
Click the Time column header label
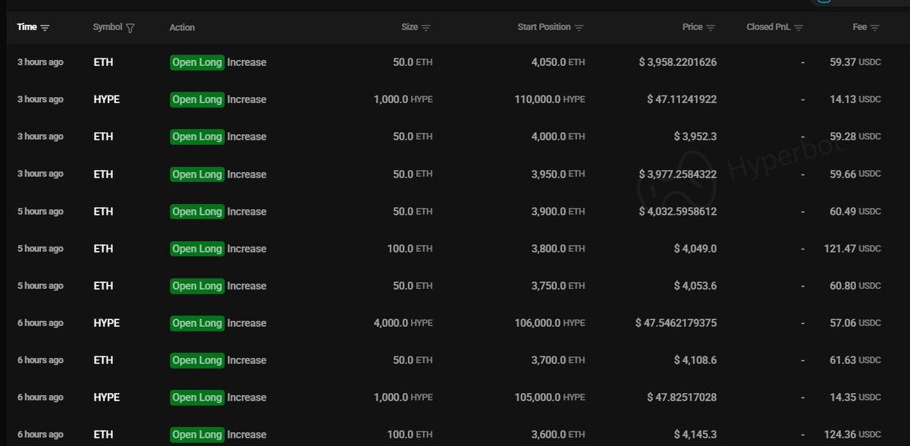pos(27,27)
